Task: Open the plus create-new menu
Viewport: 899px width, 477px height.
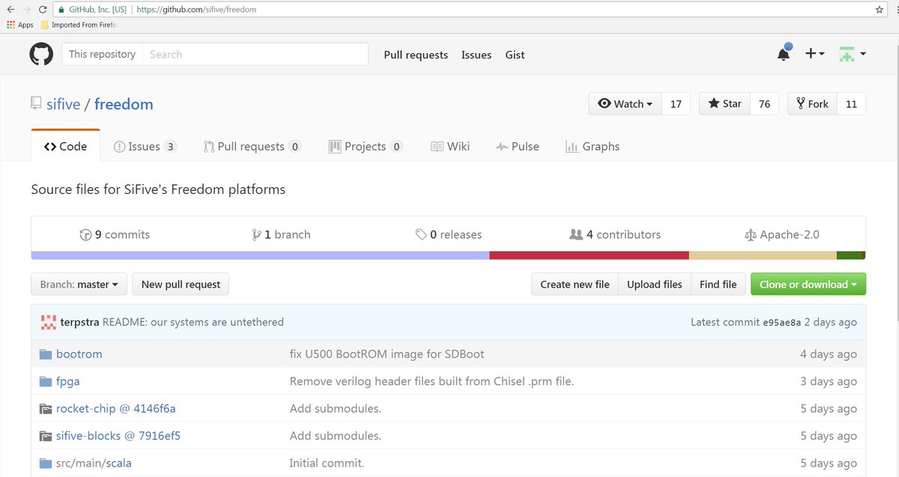Action: click(814, 54)
